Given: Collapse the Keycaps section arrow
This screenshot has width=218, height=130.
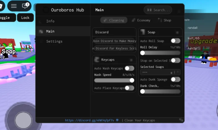Looking at the screenshot, I should (131, 60).
